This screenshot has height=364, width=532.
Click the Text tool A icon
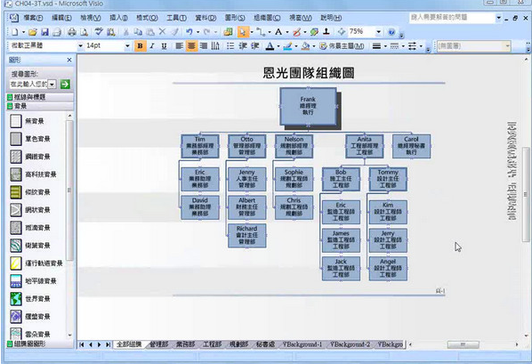coord(278,32)
